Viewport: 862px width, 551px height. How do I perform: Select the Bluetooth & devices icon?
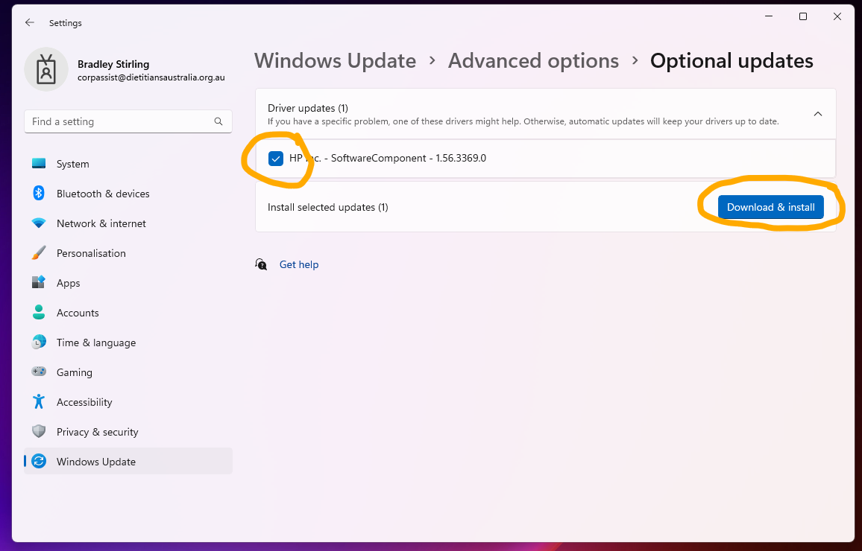(39, 194)
